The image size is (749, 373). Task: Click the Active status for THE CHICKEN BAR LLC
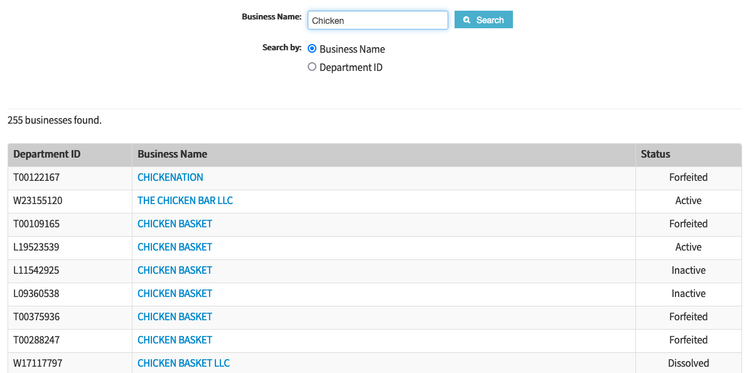688,200
